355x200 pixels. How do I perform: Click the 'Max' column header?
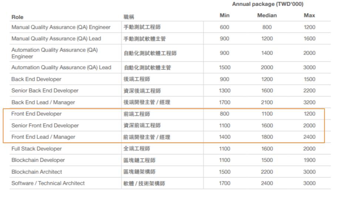coord(309,16)
